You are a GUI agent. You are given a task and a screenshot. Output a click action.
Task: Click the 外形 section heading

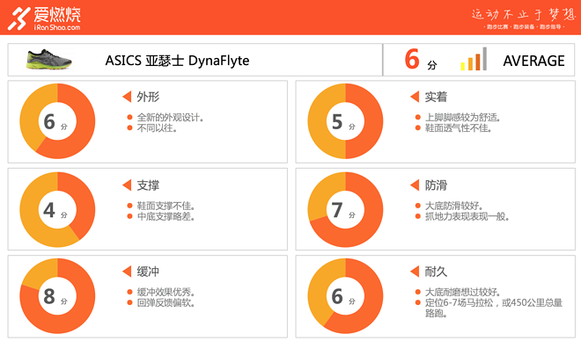coord(148,97)
